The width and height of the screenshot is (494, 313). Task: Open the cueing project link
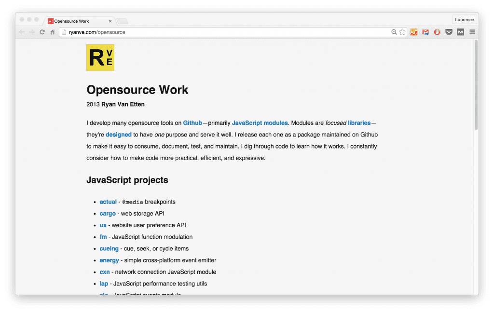point(109,249)
